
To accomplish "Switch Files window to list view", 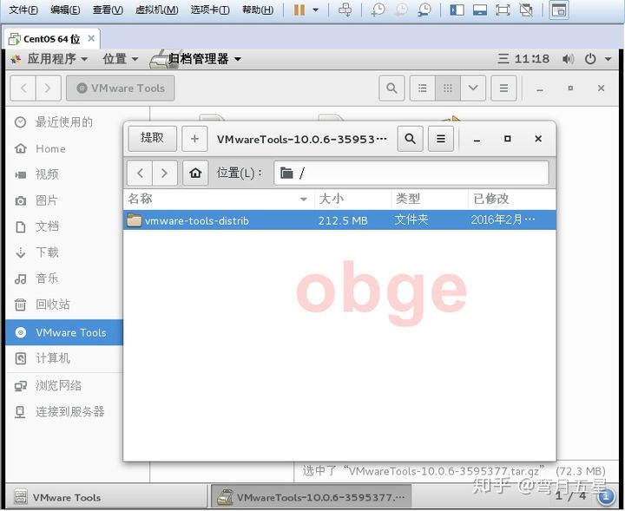I will point(423,88).
